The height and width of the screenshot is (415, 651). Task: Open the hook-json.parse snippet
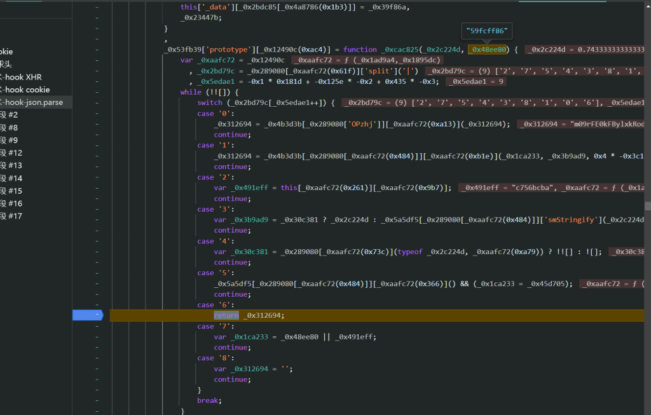click(x=33, y=102)
